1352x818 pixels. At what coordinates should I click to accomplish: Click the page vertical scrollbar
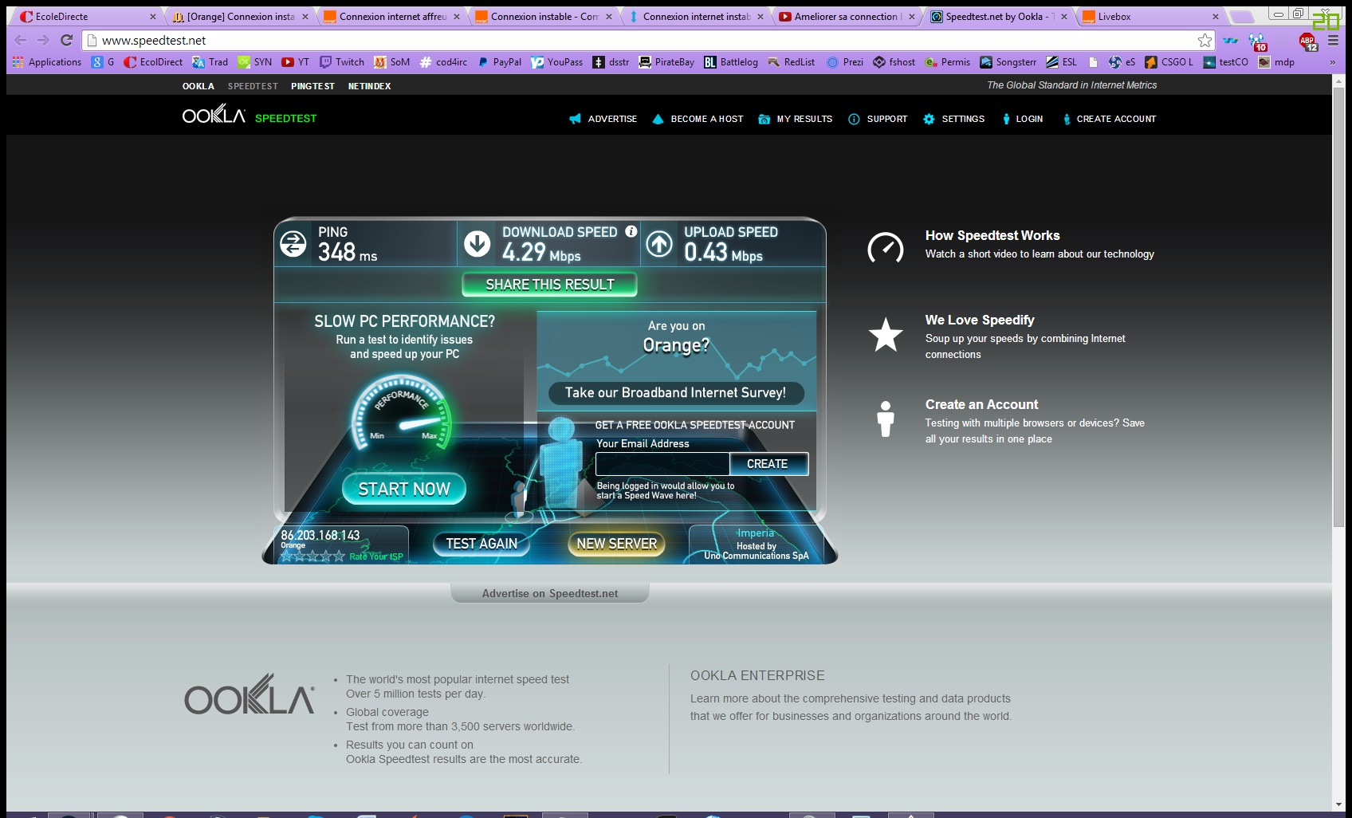(x=1338, y=319)
